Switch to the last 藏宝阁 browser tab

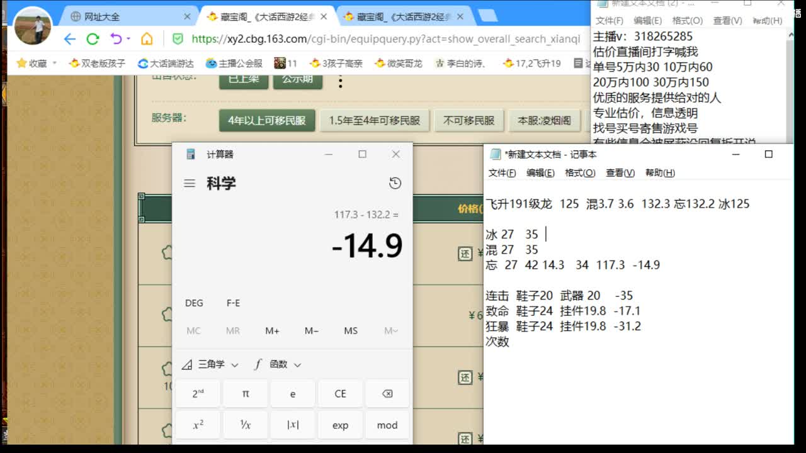click(x=405, y=16)
